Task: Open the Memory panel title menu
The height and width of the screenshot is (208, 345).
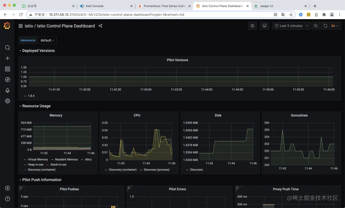Action: 56,115
